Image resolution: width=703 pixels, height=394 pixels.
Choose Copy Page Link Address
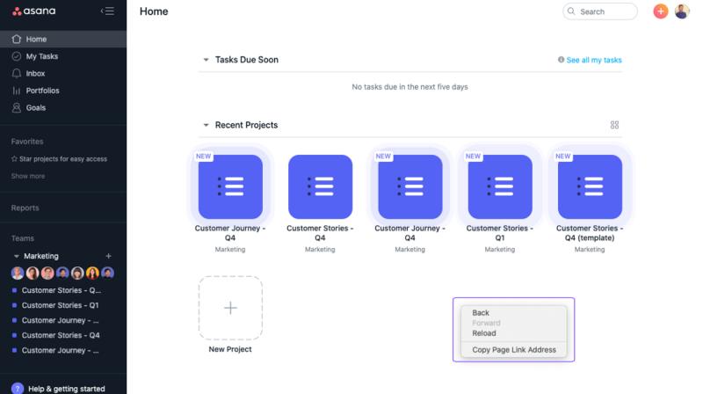click(513, 349)
